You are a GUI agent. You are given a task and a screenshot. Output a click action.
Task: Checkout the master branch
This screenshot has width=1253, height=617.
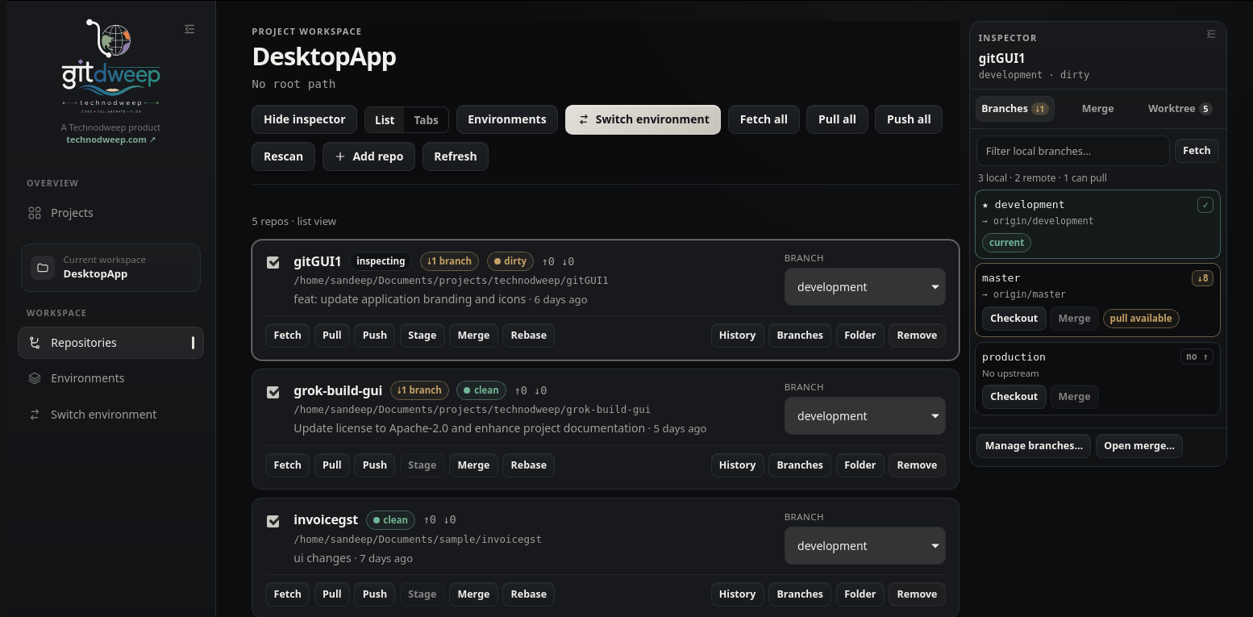point(1014,319)
